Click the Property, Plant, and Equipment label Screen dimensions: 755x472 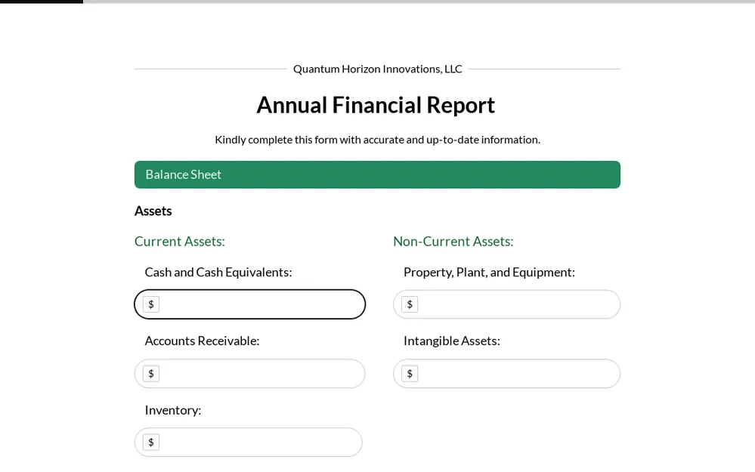[x=489, y=272]
